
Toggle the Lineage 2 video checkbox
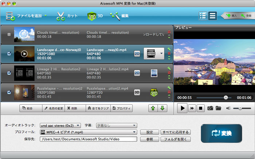click(x=9, y=73)
